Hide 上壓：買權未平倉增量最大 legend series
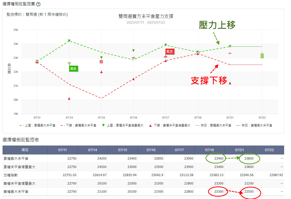The height and width of the screenshot is (199, 291). [123, 125]
